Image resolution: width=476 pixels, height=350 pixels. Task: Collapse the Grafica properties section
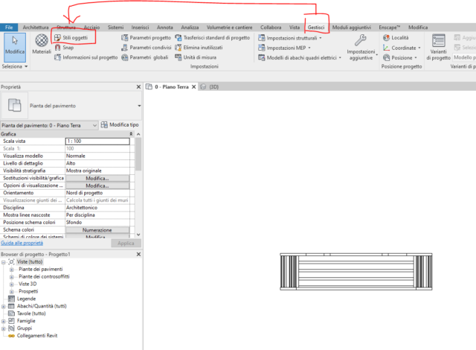pos(131,134)
